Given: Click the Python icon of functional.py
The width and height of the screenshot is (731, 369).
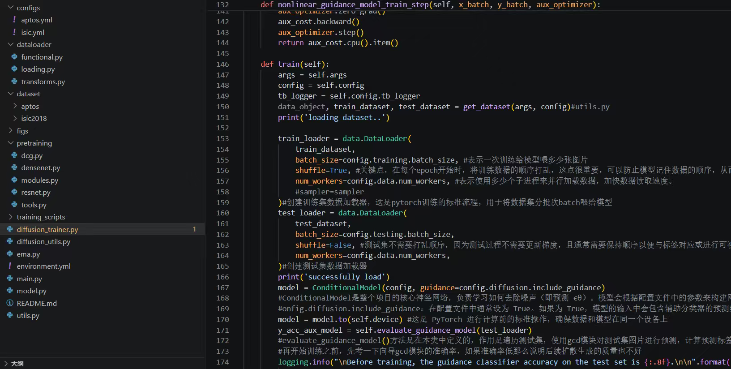Looking at the screenshot, I should coord(14,57).
